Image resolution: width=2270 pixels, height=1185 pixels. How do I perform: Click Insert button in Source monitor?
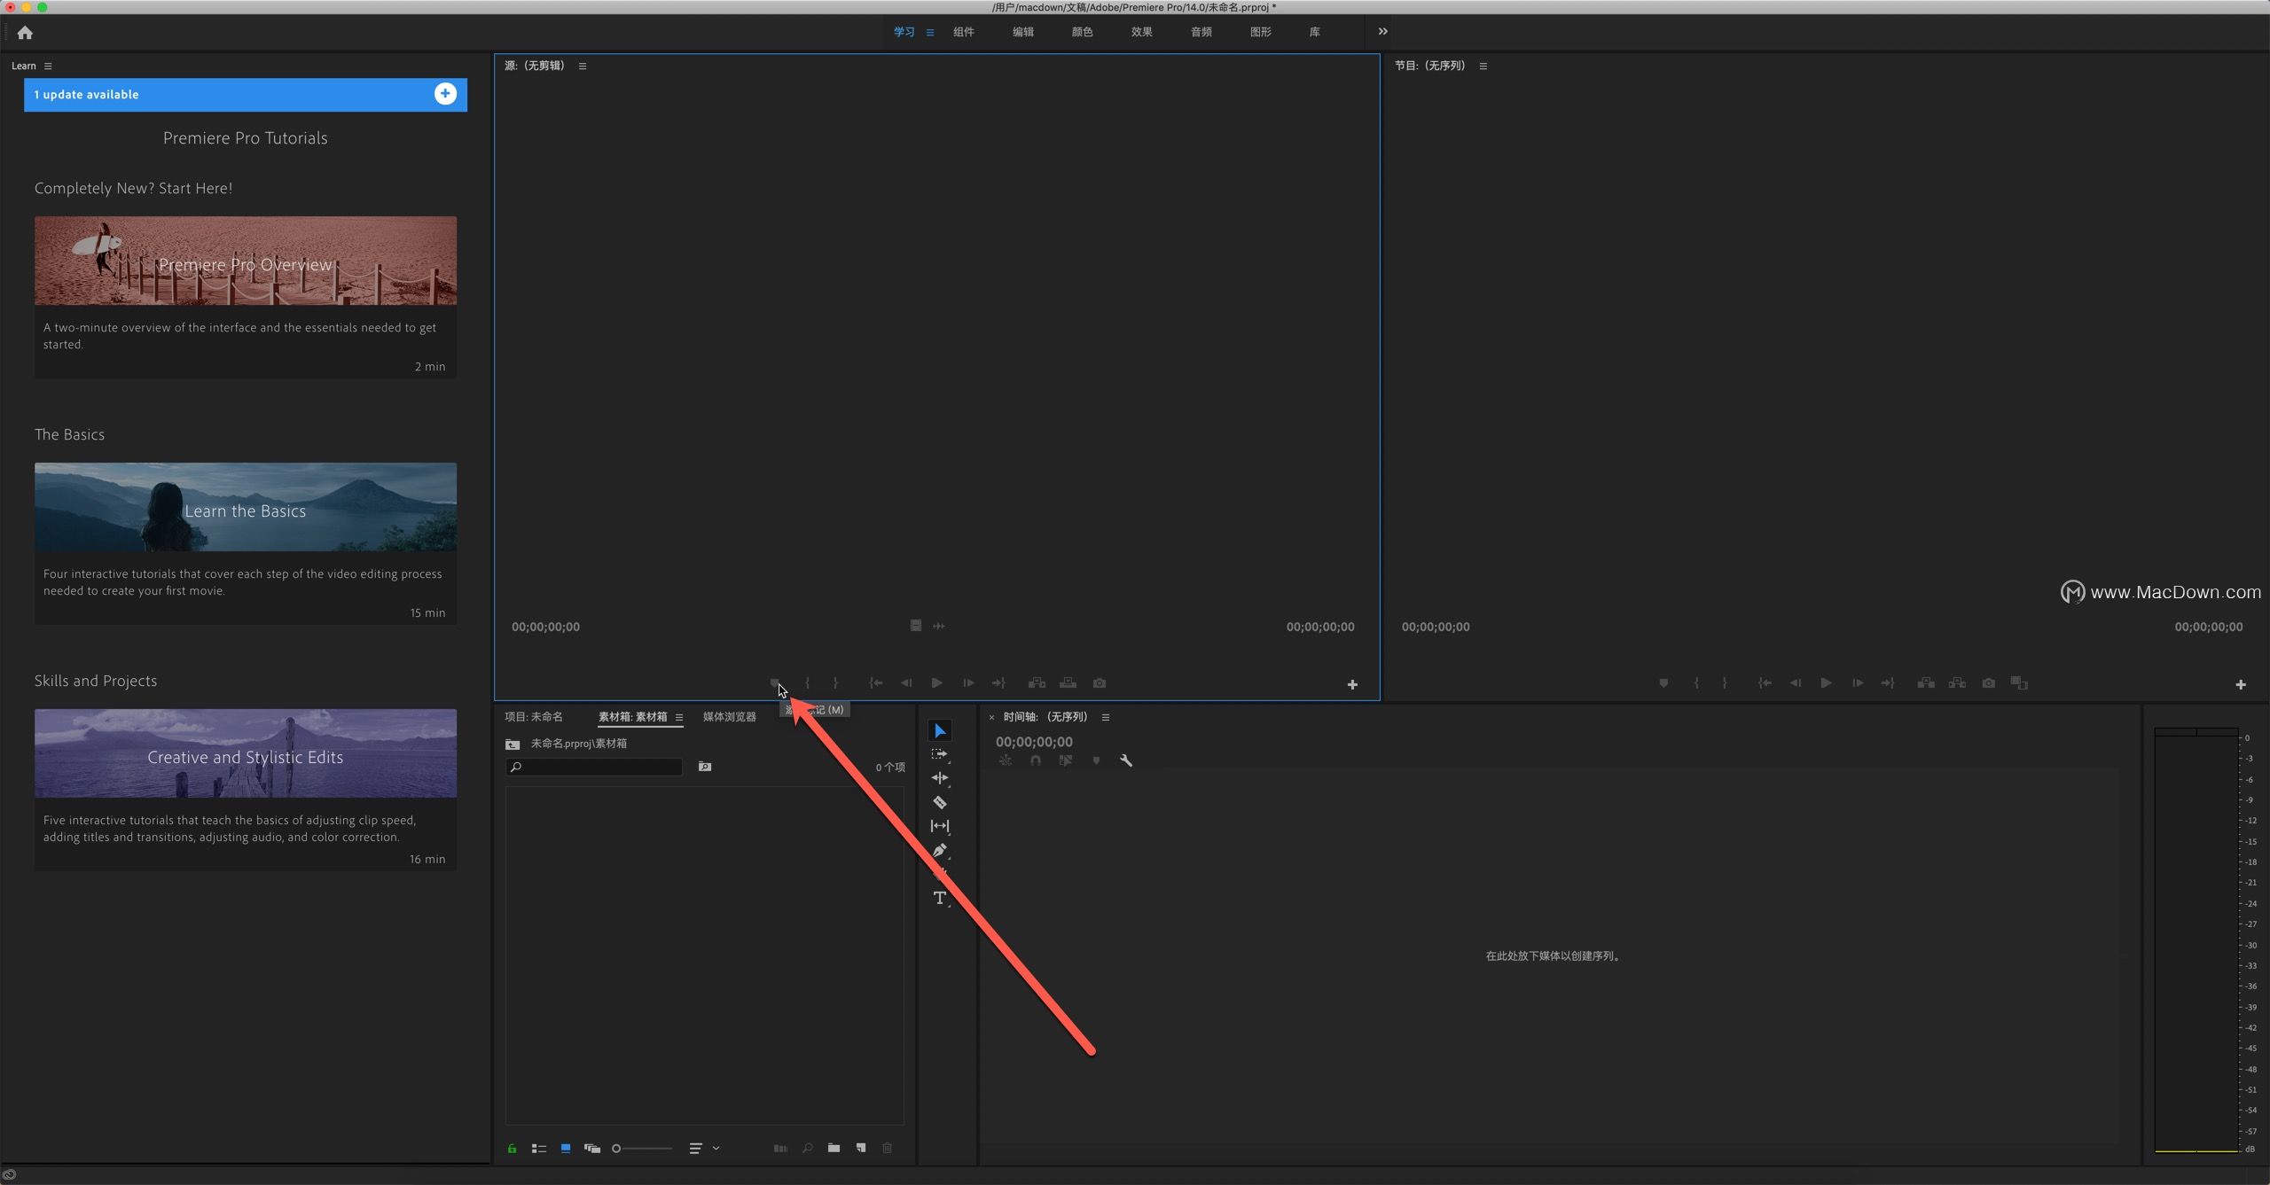tap(1037, 682)
